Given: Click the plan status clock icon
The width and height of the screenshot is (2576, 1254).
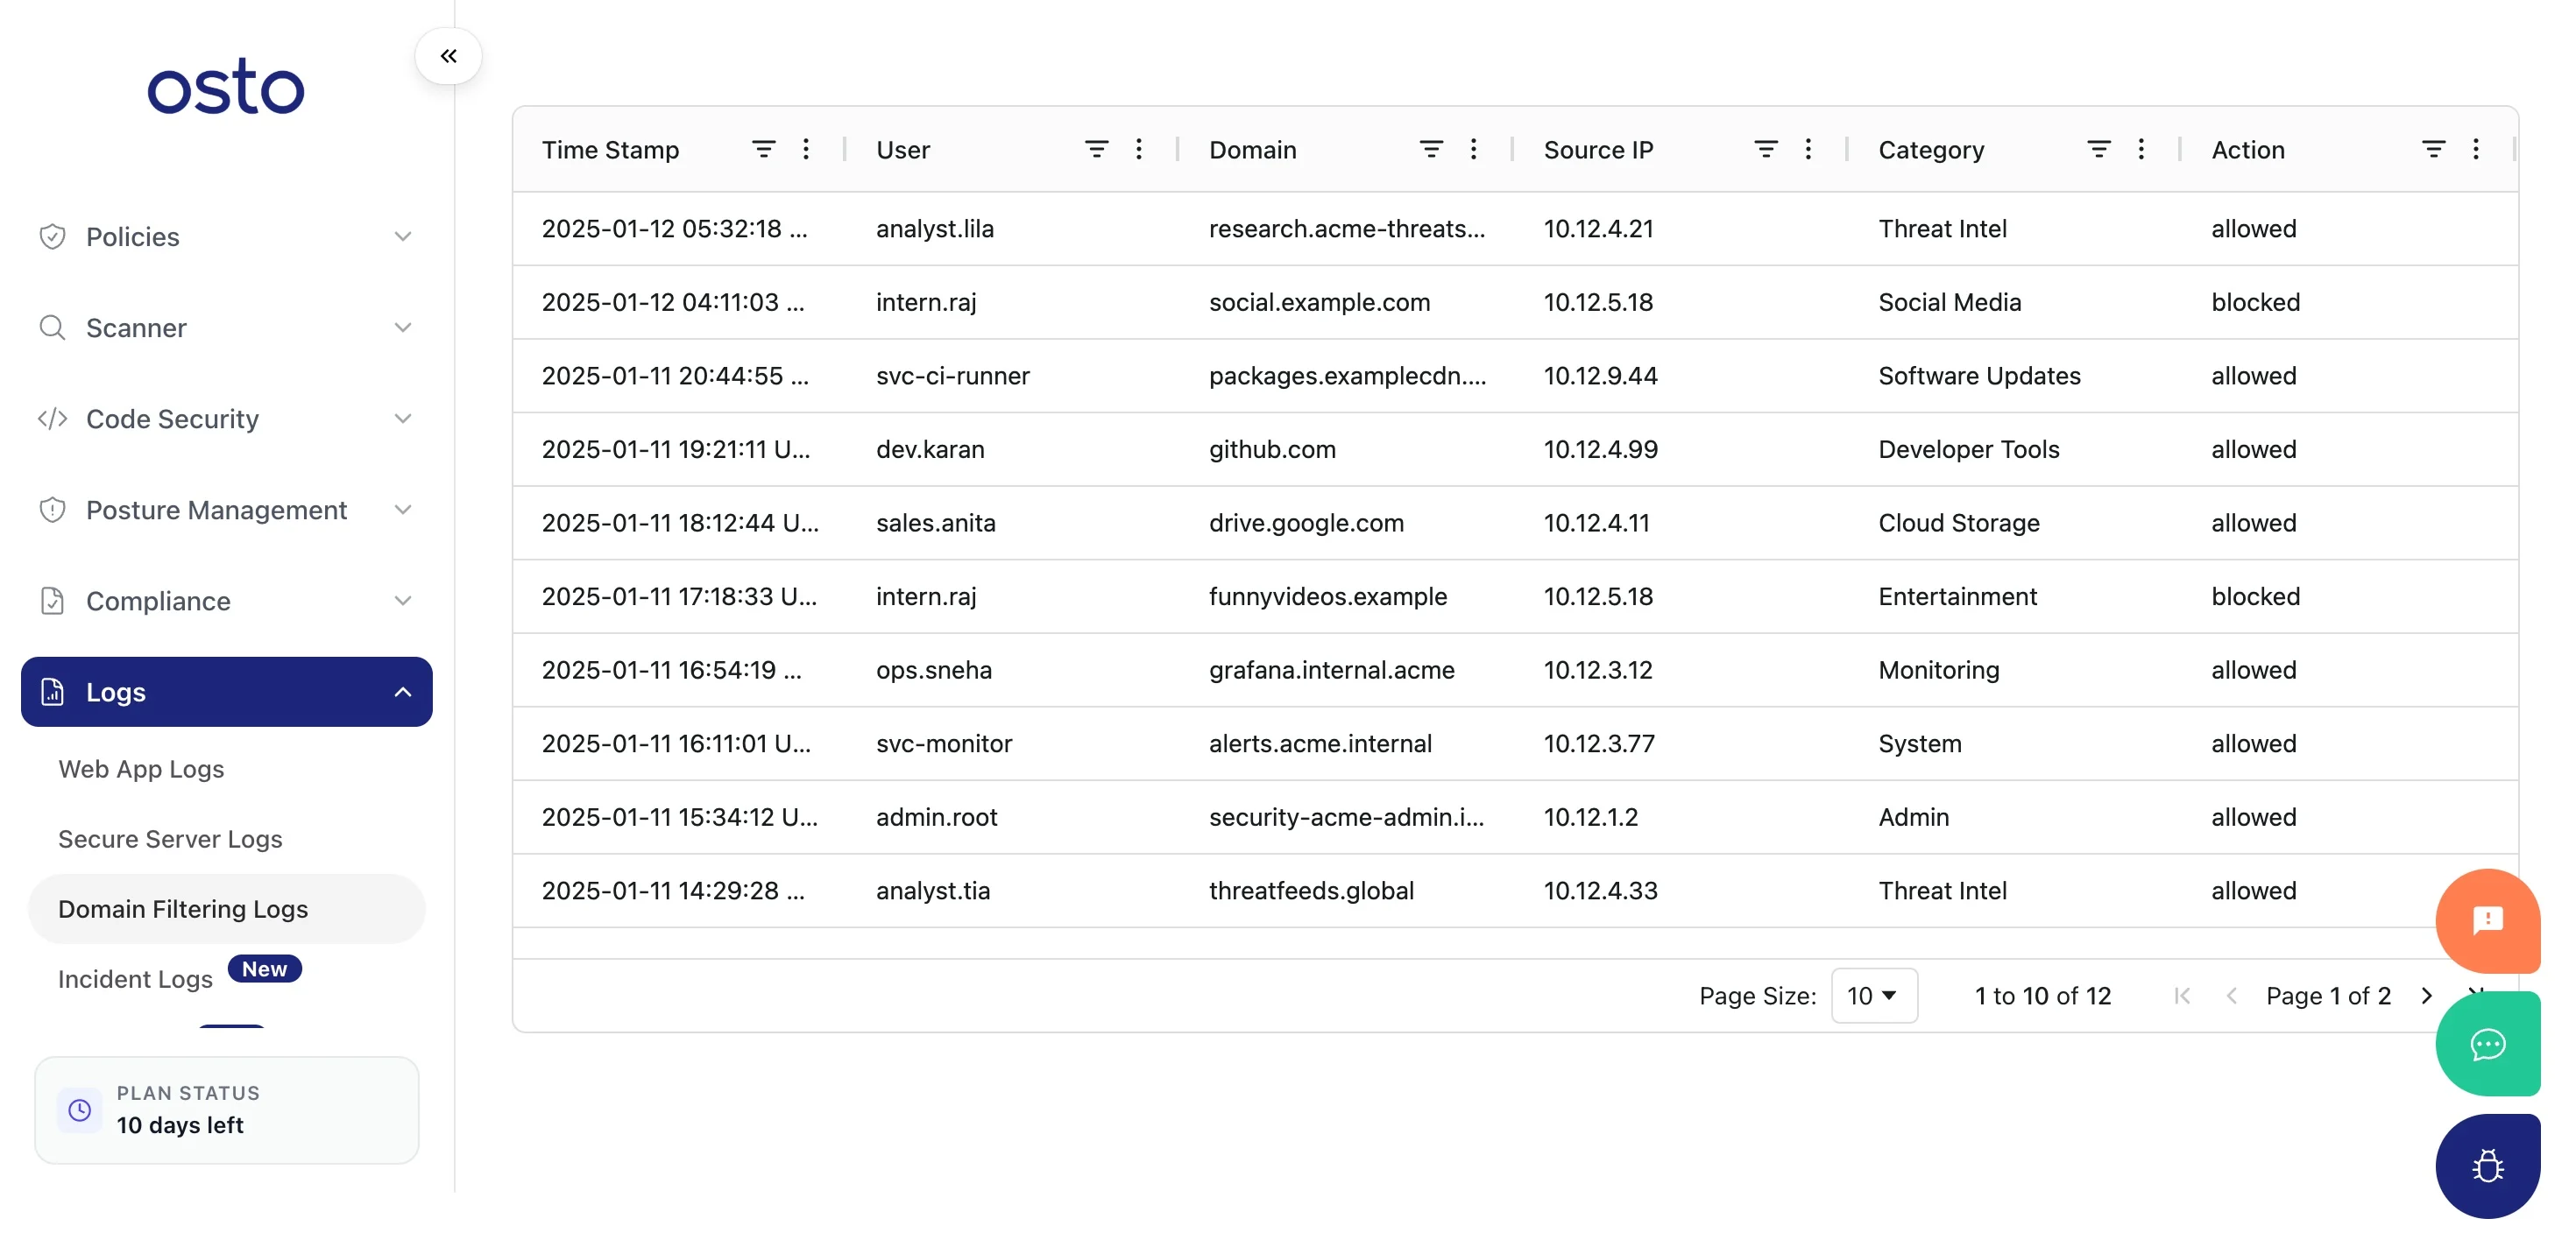Looking at the screenshot, I should pyautogui.click(x=80, y=1110).
